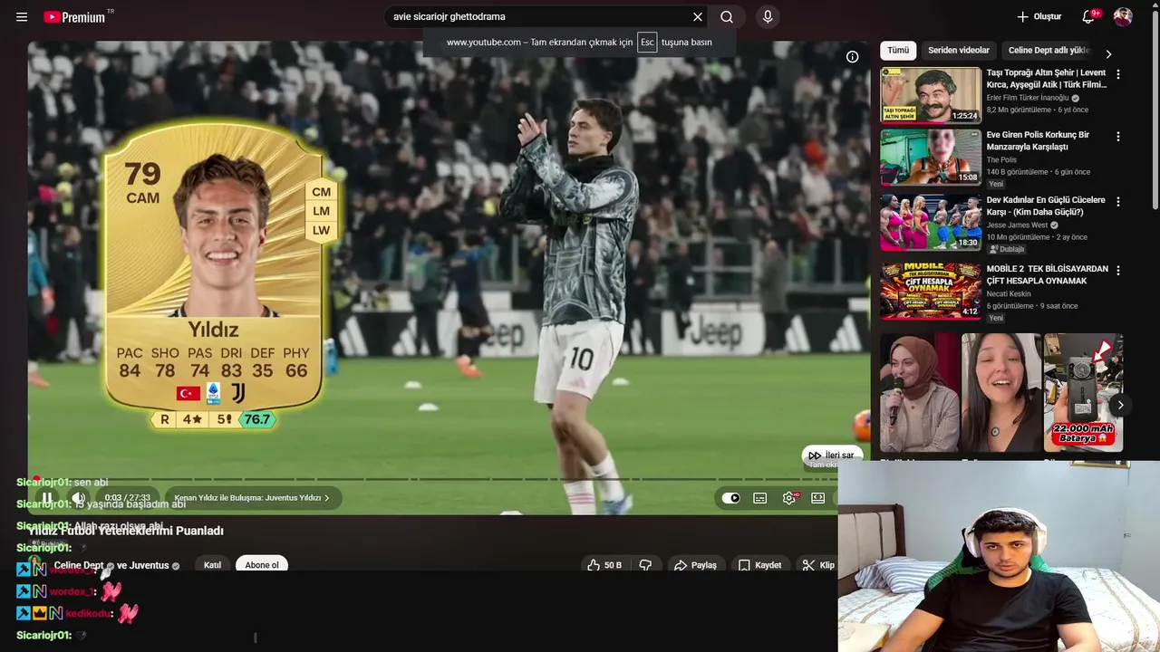Subscribe with Abone ol button
The height and width of the screenshot is (652, 1160).
(262, 565)
